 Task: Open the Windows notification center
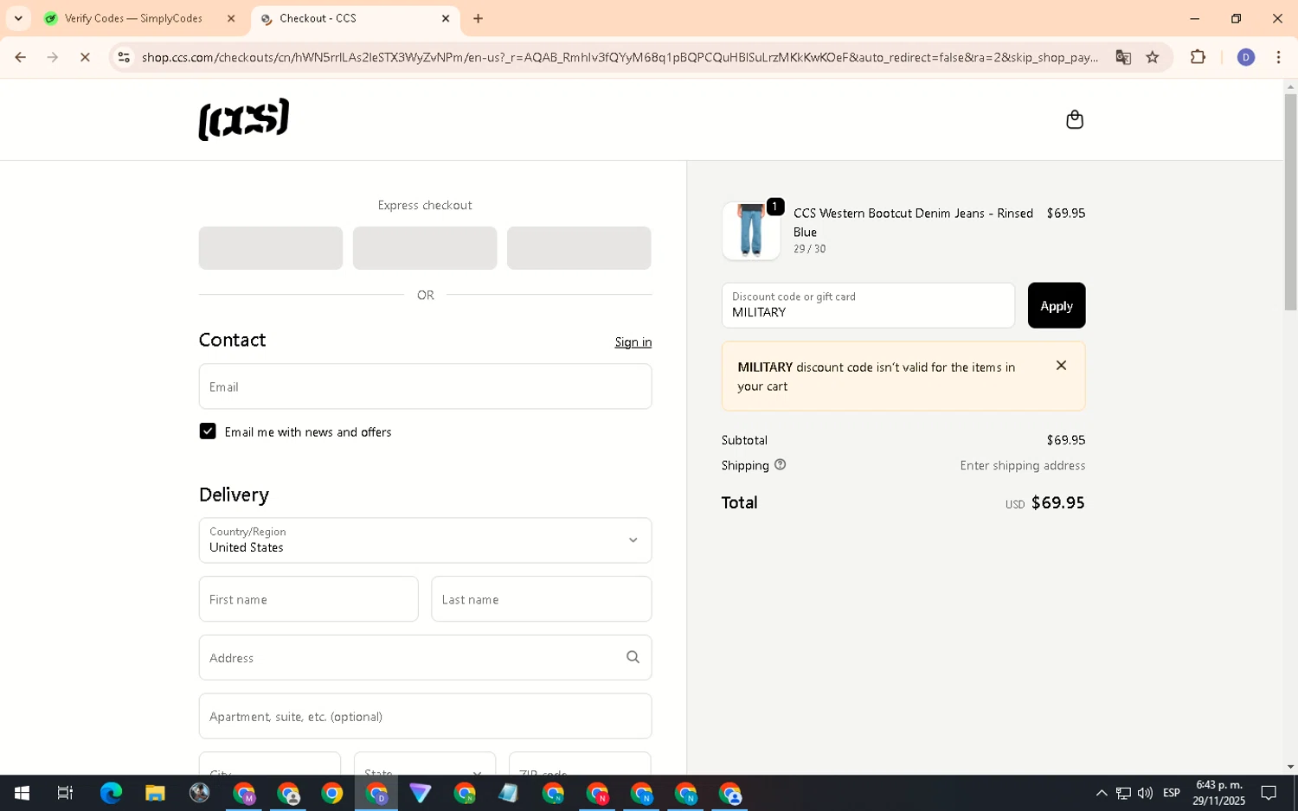click(x=1269, y=793)
